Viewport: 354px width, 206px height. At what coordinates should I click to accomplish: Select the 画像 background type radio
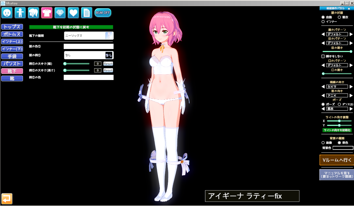tap(323, 143)
